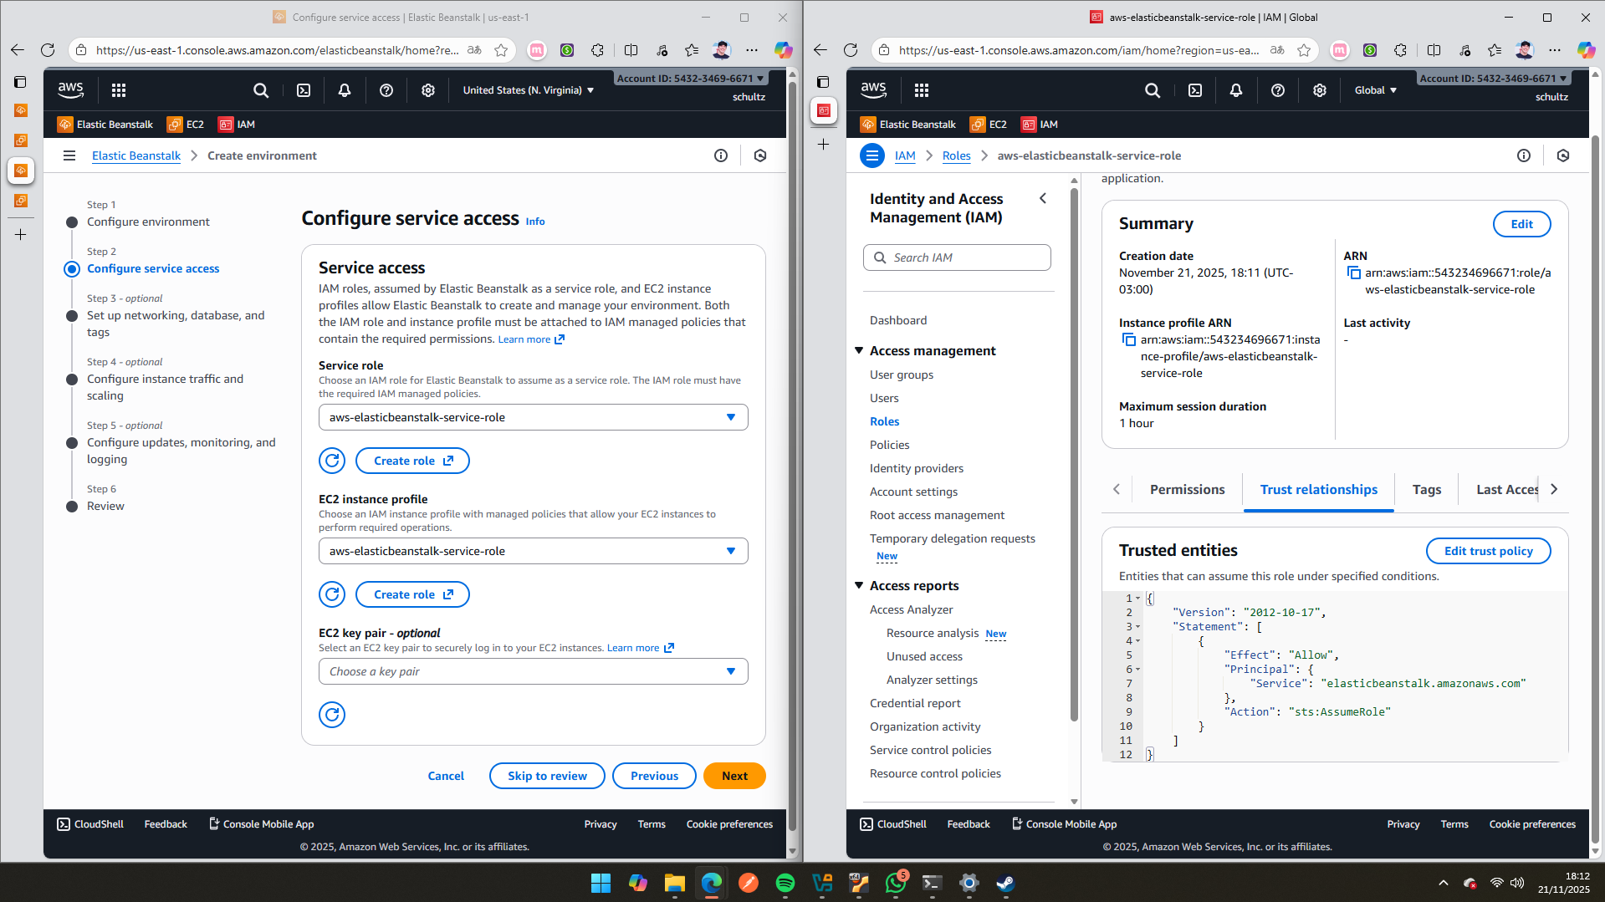Switch to Permissions tab
Image resolution: width=1605 pixels, height=902 pixels.
(x=1187, y=490)
